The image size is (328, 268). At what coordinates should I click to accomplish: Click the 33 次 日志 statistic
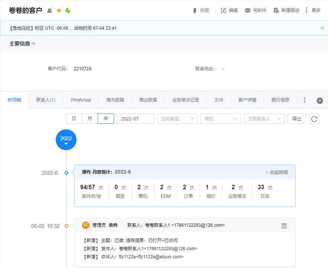[x=265, y=191]
